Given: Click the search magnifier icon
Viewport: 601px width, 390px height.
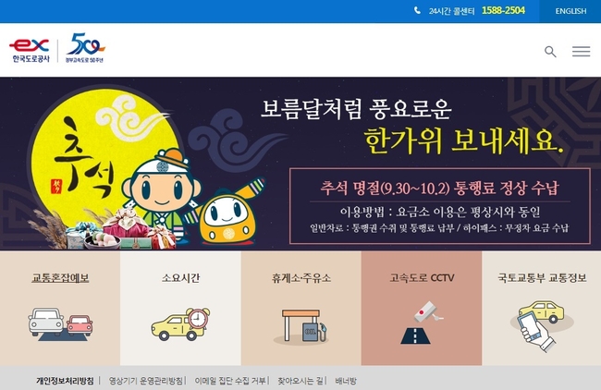Looking at the screenshot, I should [550, 52].
